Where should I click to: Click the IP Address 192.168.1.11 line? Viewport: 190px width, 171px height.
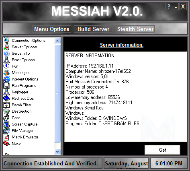pyautogui.click(x=90, y=66)
